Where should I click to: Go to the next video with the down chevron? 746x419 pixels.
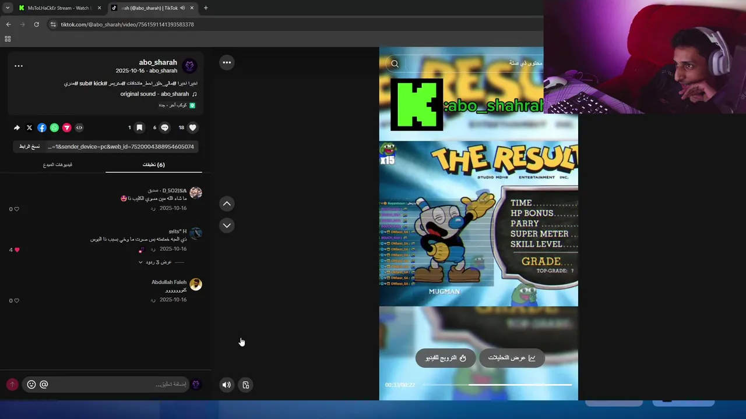pos(227,225)
